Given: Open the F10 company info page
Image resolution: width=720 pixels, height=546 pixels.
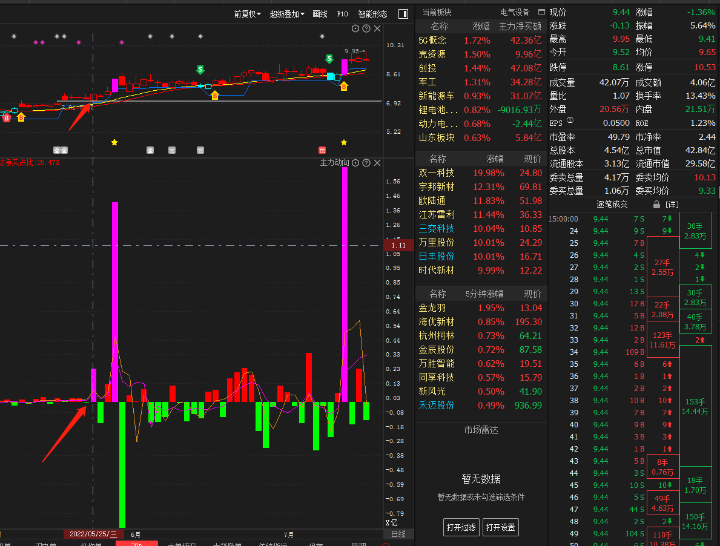Looking at the screenshot, I should coord(342,14).
